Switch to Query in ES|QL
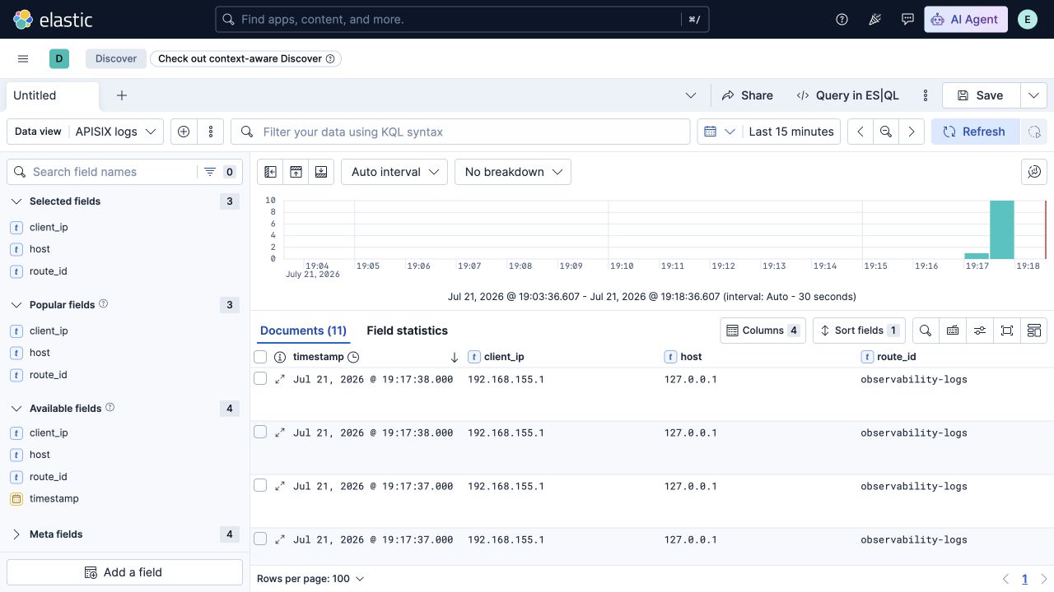Screen dimensions: 1054x592 847,95
